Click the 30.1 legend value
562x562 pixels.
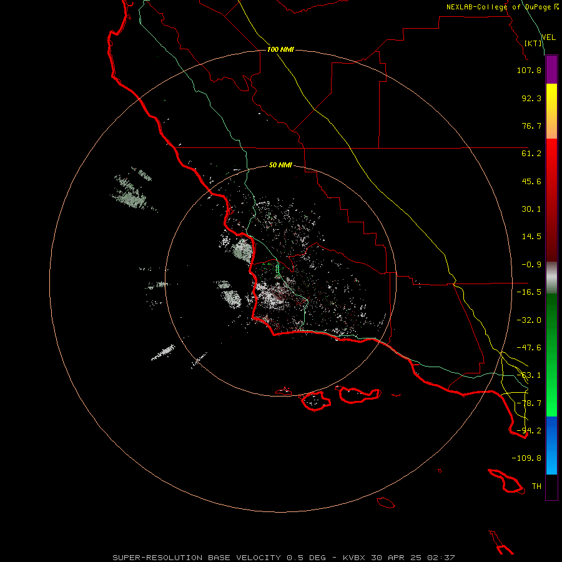(531, 209)
